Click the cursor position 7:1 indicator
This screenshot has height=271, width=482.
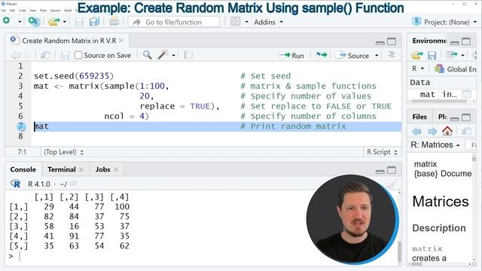(x=22, y=152)
